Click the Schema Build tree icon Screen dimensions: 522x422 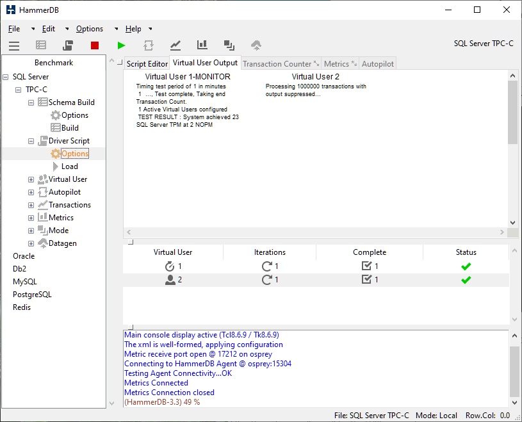coord(43,102)
